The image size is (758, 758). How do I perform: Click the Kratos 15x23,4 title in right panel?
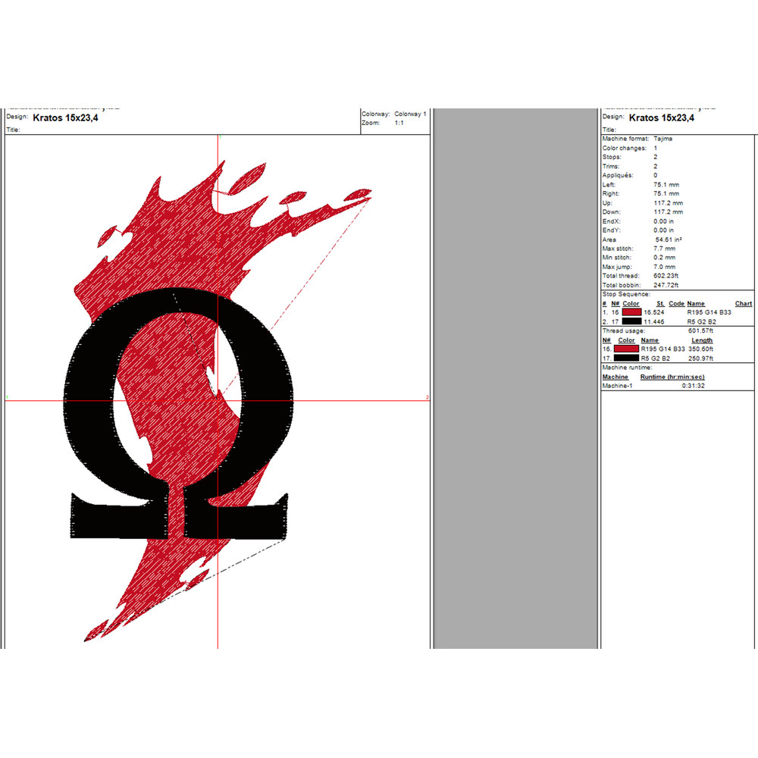click(662, 118)
